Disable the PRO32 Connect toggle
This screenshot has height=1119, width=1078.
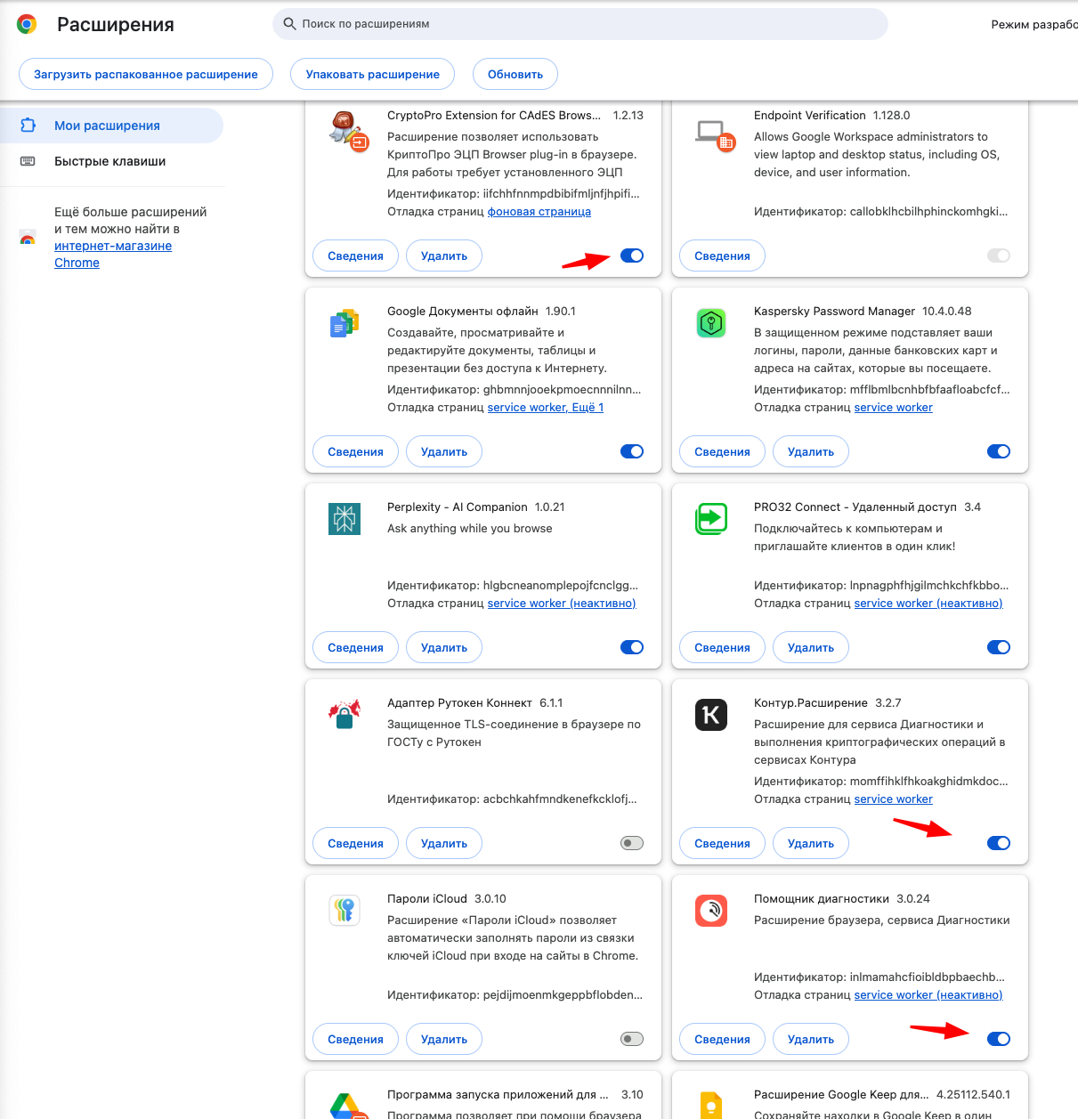(999, 647)
